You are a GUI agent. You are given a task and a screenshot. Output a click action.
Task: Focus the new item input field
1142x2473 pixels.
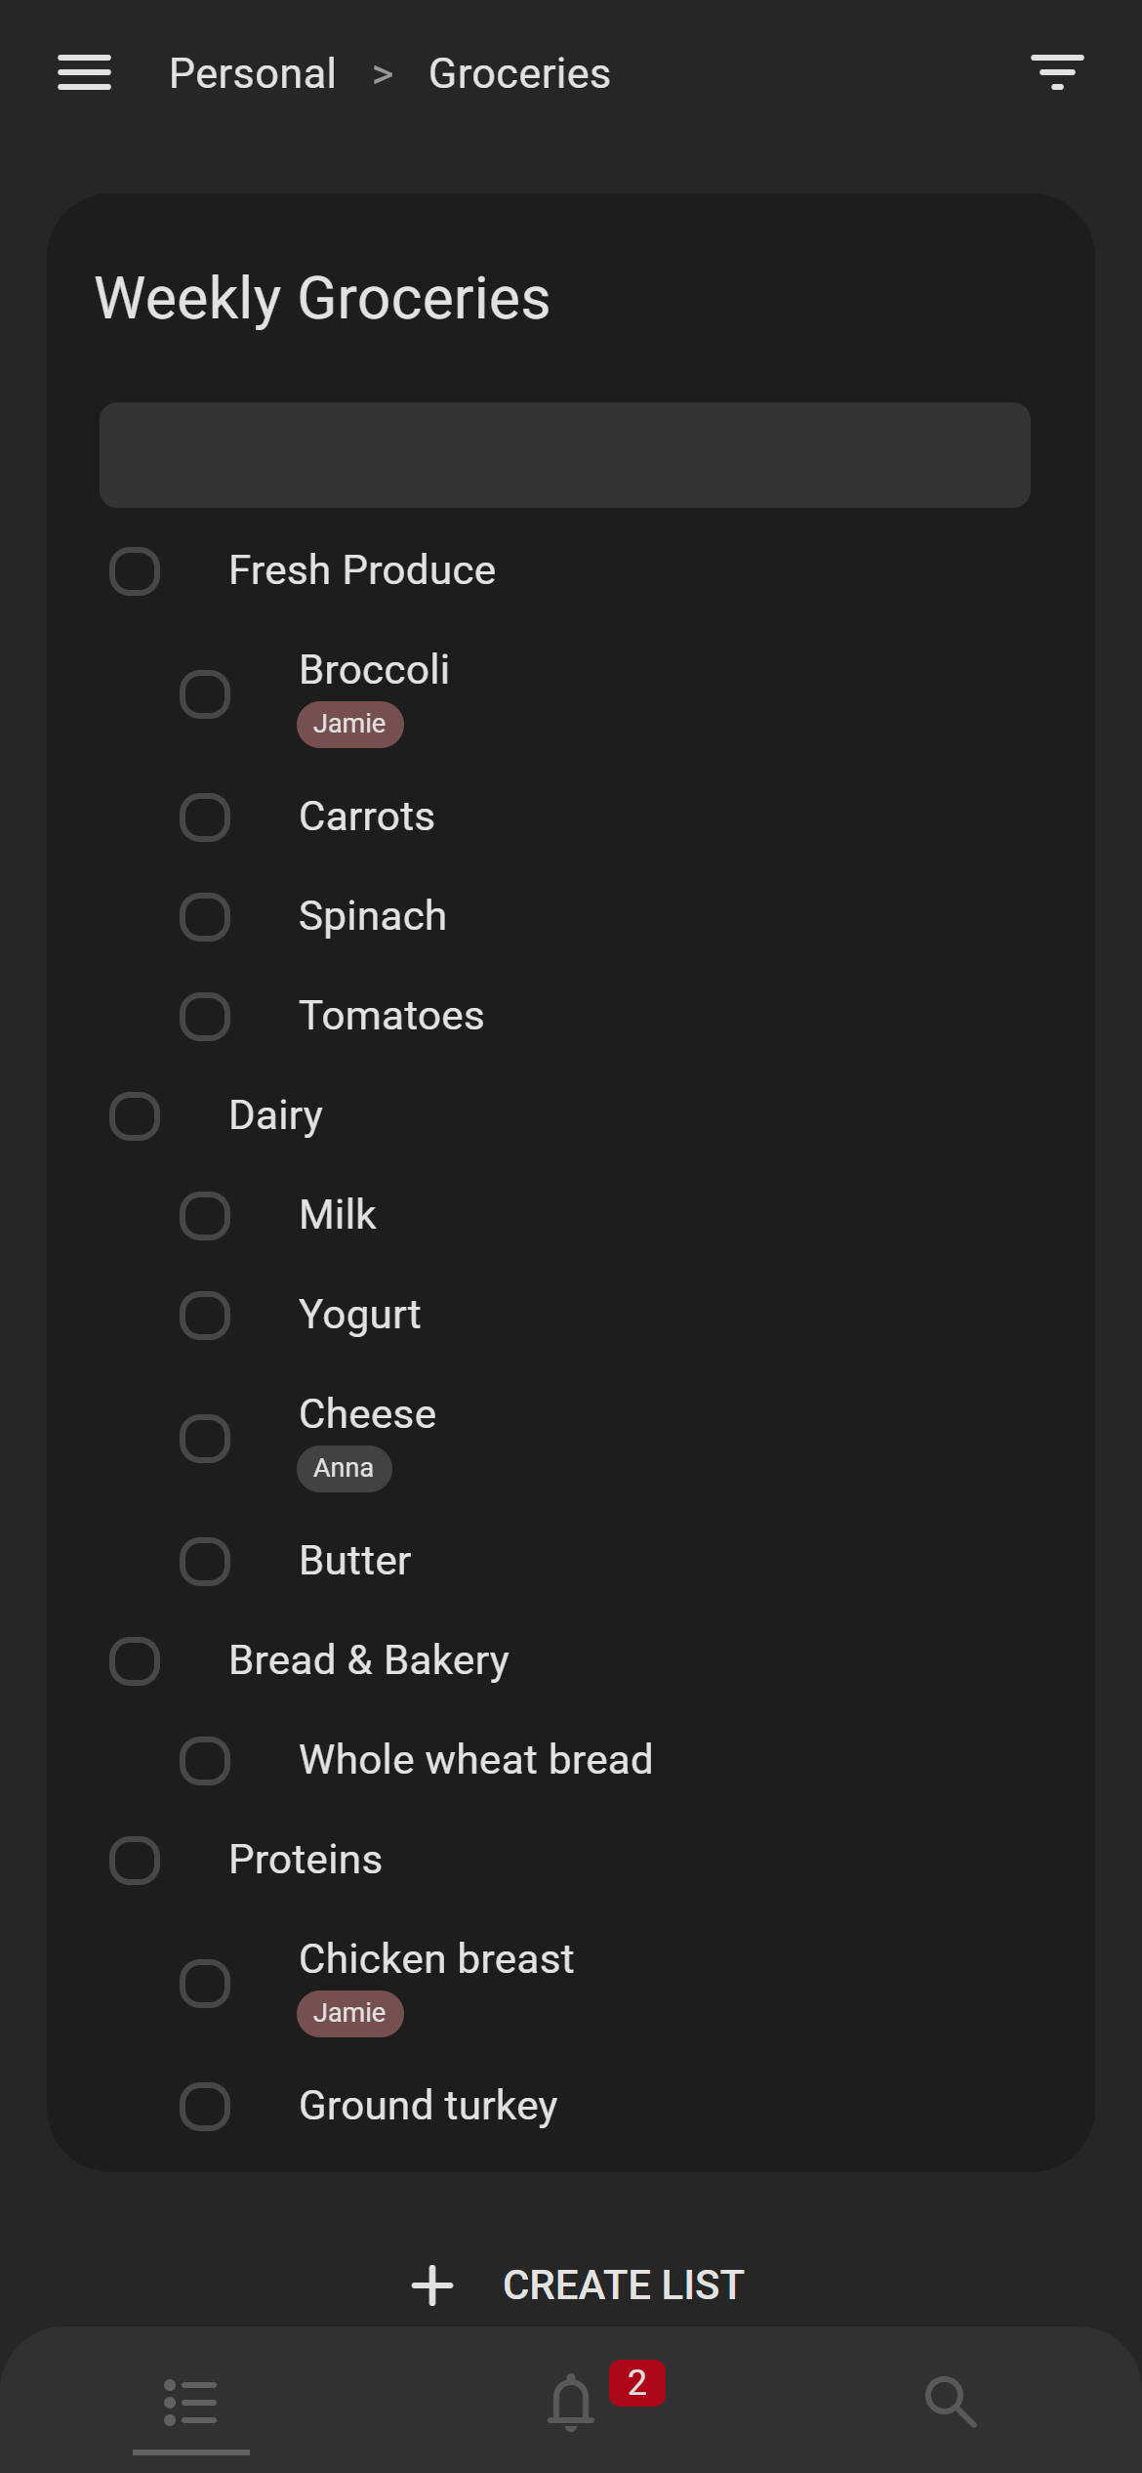pos(564,455)
